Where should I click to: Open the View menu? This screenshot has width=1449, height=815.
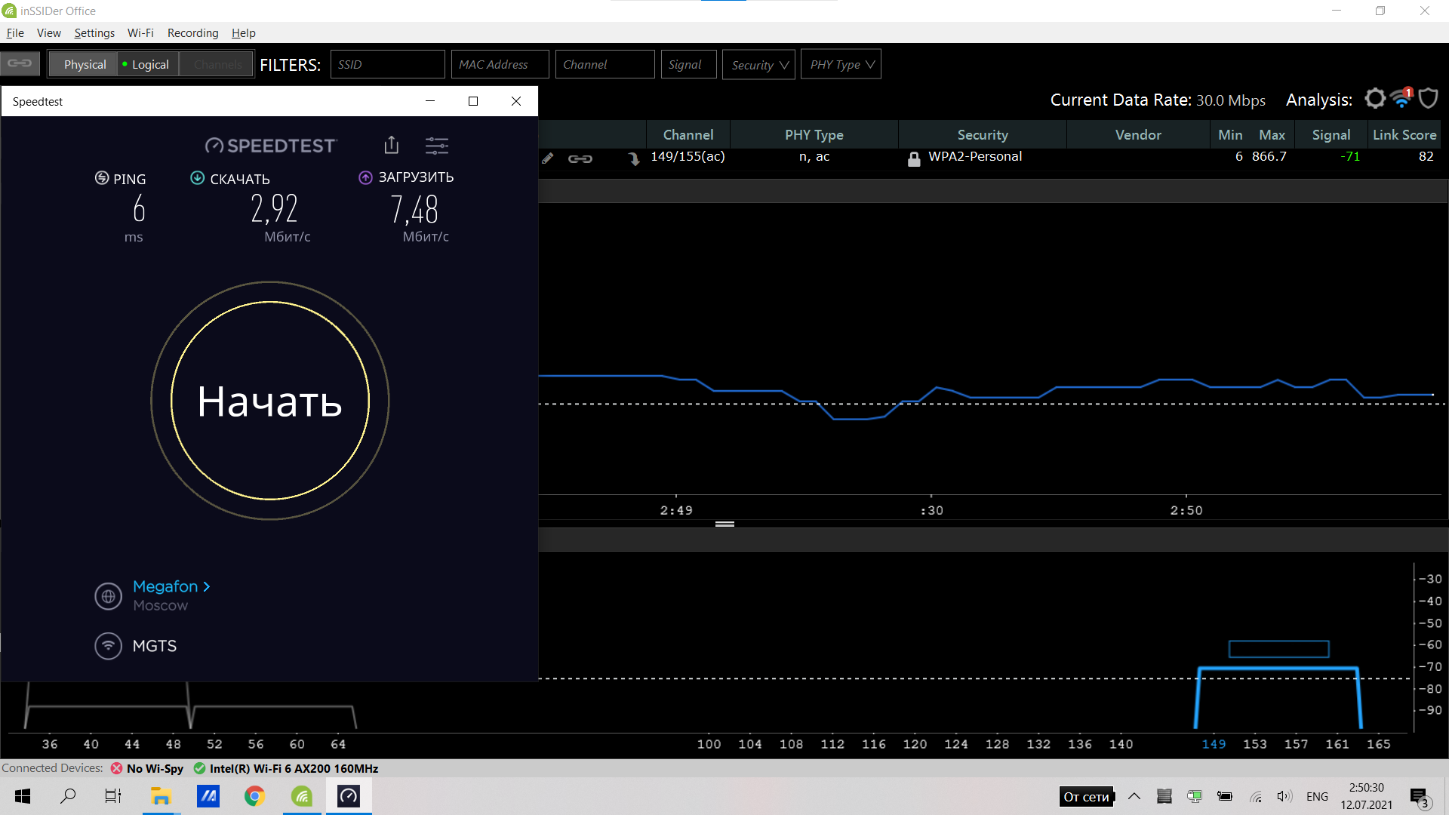[x=49, y=32]
